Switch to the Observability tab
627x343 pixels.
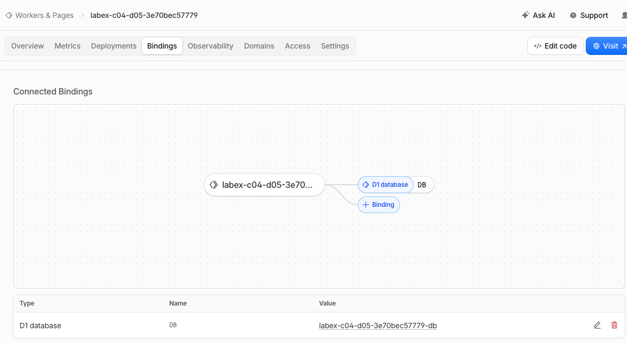(211, 46)
